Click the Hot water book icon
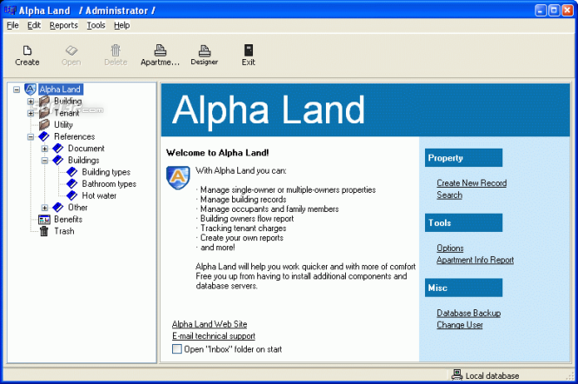The width and height of the screenshot is (578, 384). [x=72, y=195]
